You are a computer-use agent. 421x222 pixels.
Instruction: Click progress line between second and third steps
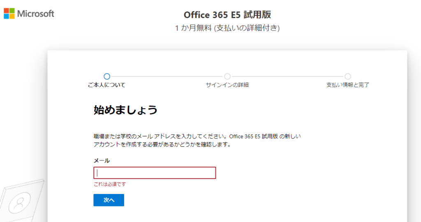click(287, 77)
